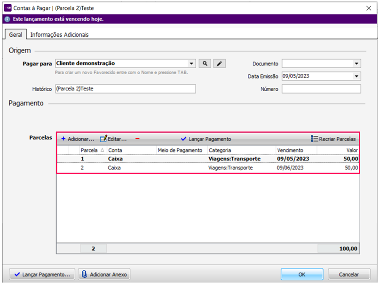
Task: Click Adicionar plus icon in Parcelas toolbar
Action: 63,139
